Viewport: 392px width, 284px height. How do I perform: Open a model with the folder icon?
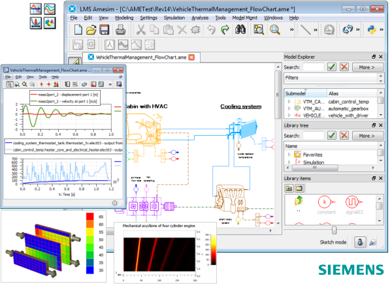pos(91,30)
